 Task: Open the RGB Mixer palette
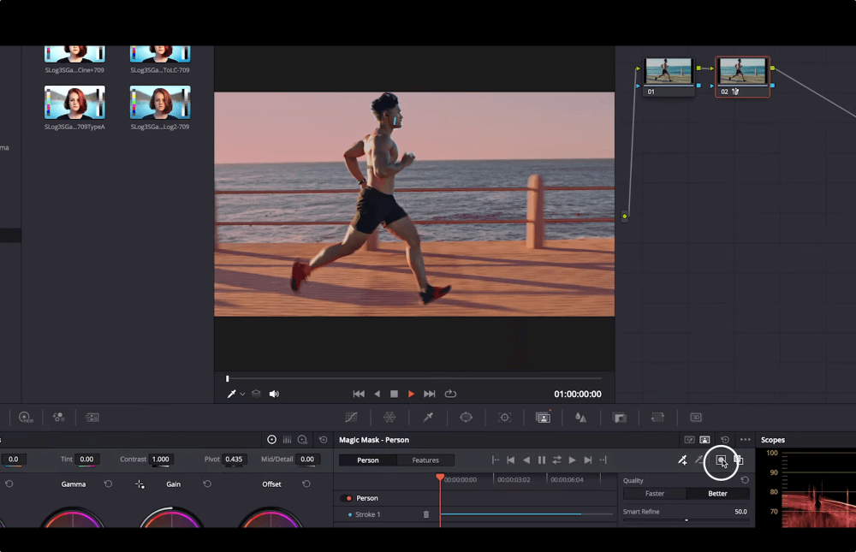tap(58, 417)
